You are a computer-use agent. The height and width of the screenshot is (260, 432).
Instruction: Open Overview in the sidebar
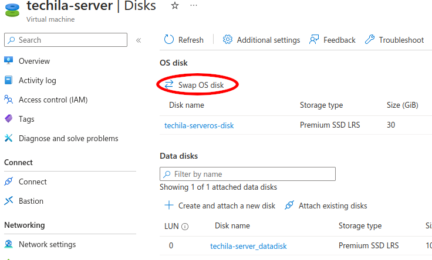click(x=34, y=61)
